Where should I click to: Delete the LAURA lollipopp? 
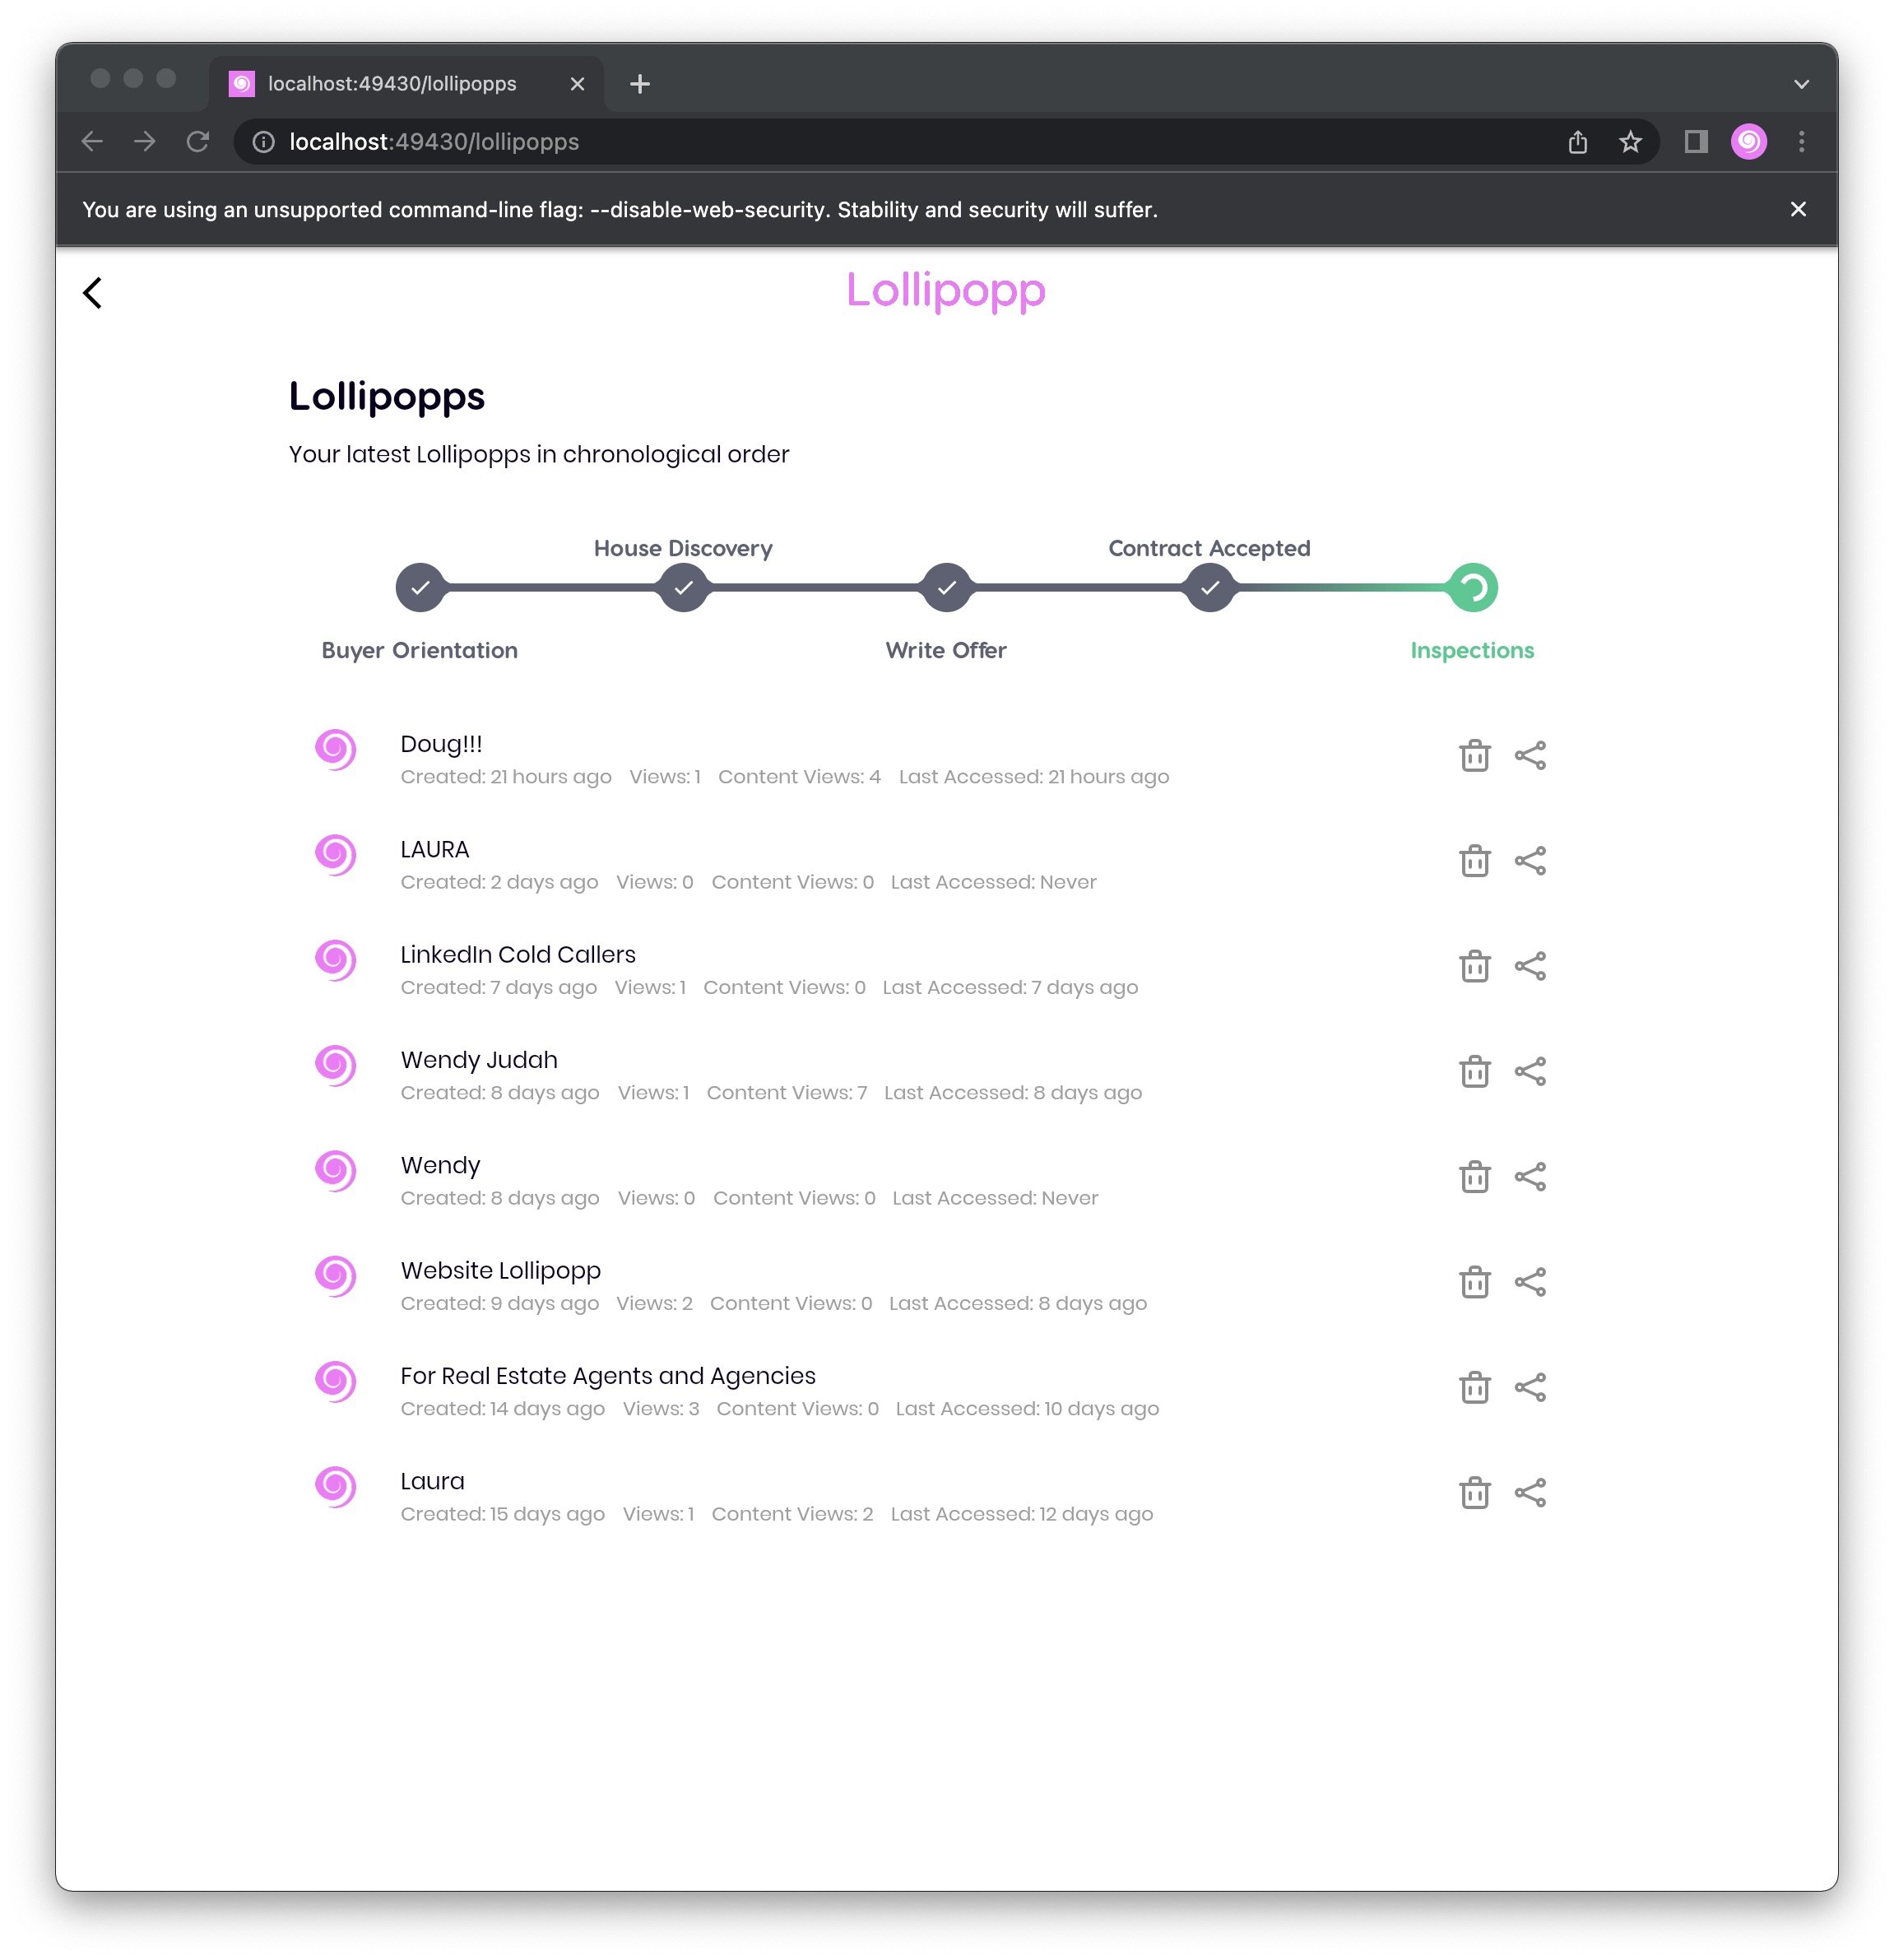coord(1475,860)
